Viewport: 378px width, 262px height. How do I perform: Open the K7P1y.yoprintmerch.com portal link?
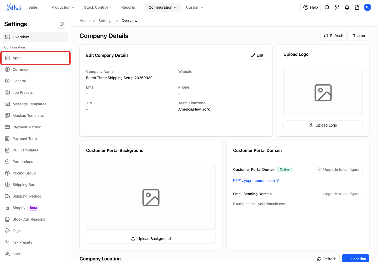256,181
